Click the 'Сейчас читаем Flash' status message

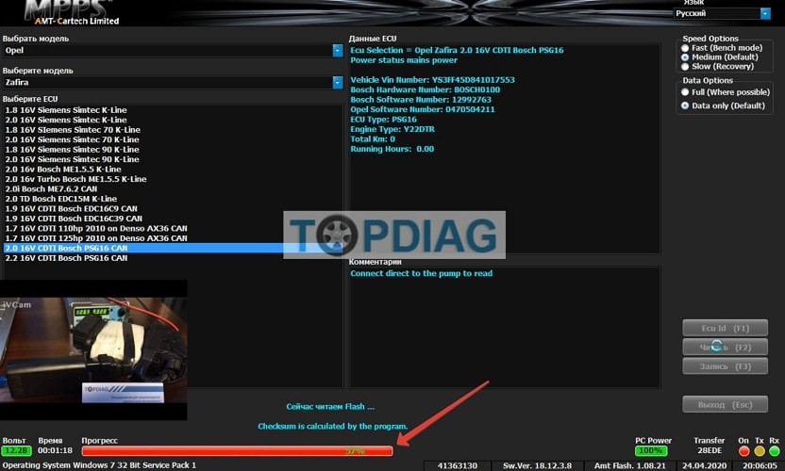(330, 407)
